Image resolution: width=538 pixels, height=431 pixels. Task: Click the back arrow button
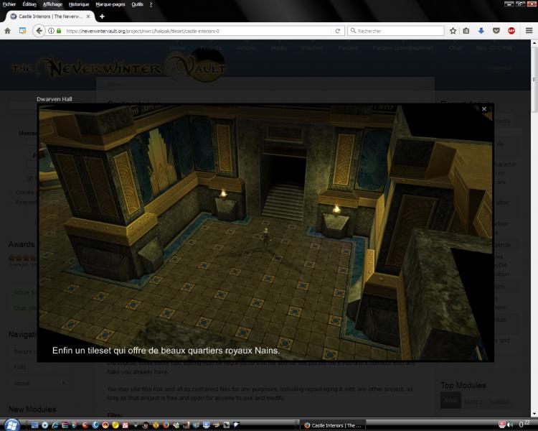click(39, 31)
